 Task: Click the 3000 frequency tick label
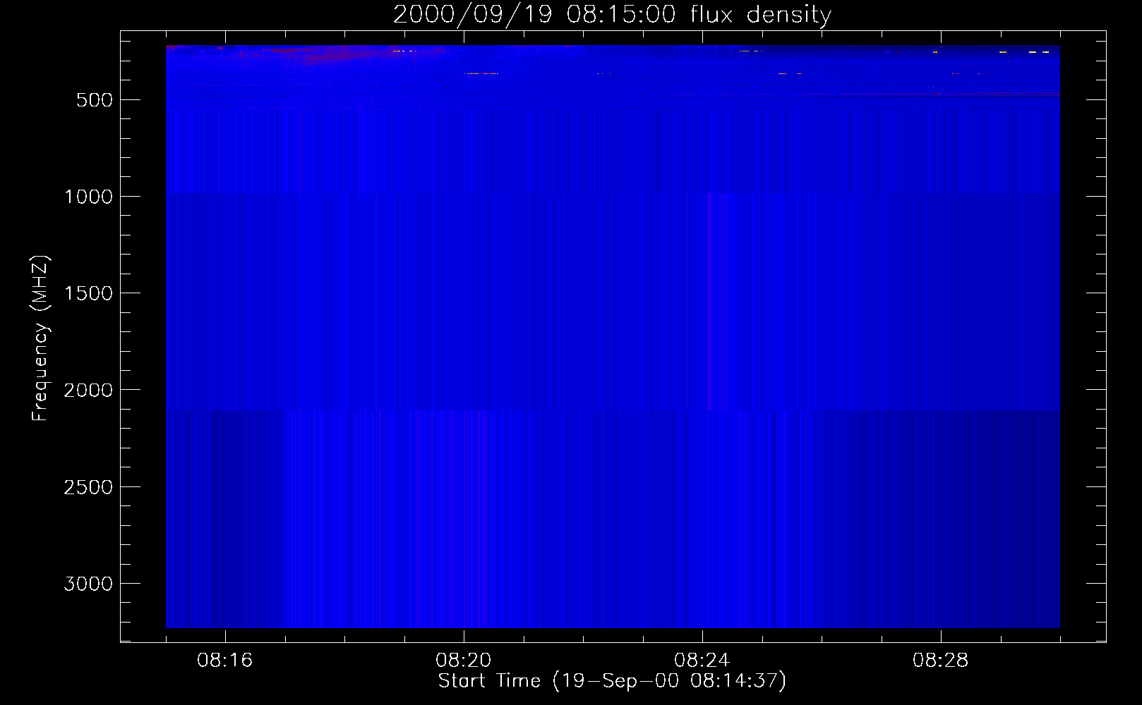[89, 584]
